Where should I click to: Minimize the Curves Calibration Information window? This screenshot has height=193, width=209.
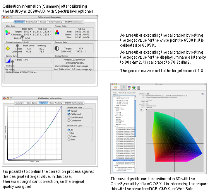point(8,98)
